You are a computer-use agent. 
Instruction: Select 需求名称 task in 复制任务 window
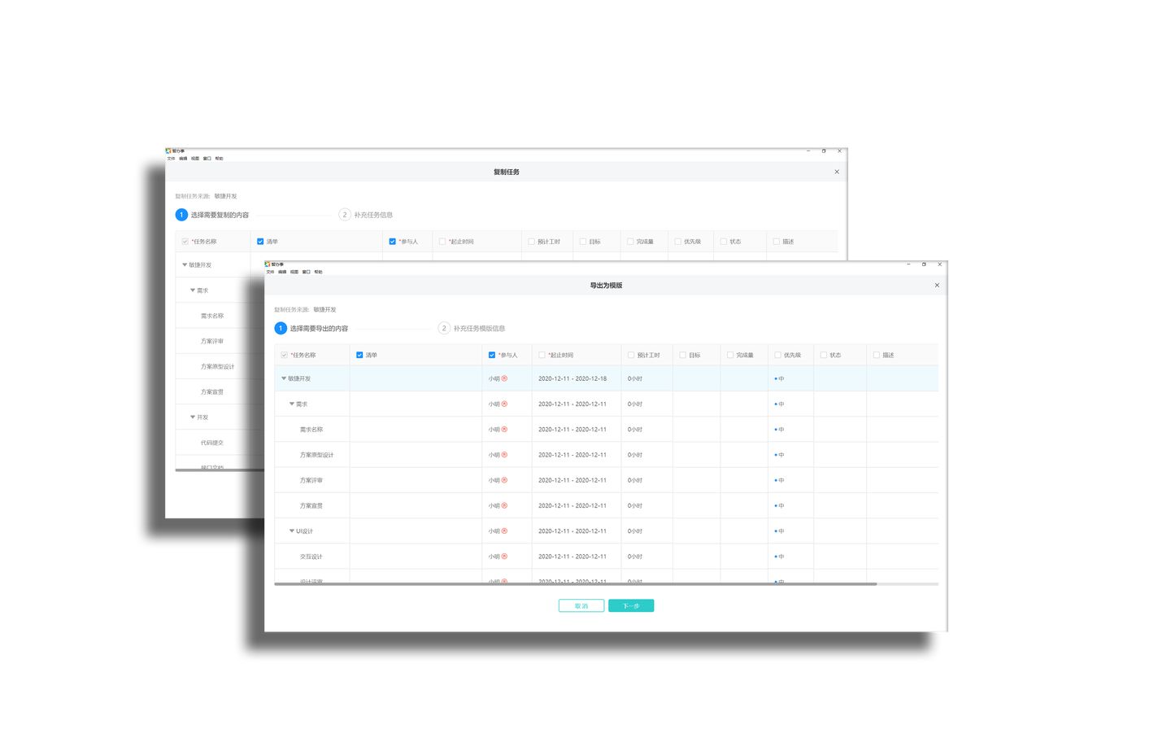tap(212, 316)
